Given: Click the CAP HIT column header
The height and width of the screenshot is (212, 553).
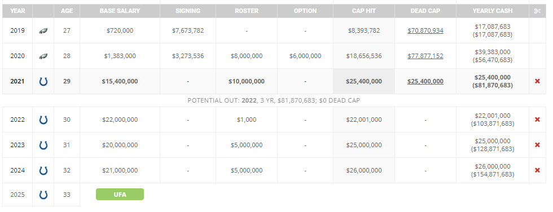Looking at the screenshot, I should tap(363, 11).
